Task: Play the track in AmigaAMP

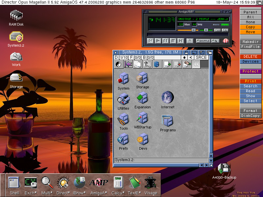Action: tap(158, 41)
